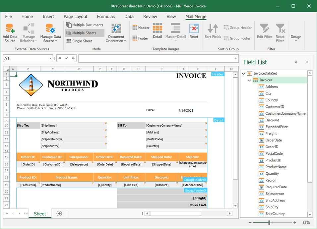This screenshot has height=229, width=317.
Task: Click the Add Data Source icon
Action: coord(10,29)
